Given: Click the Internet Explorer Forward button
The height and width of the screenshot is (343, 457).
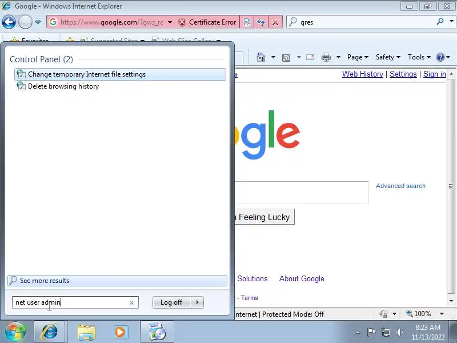Looking at the screenshot, I should pos(25,22).
